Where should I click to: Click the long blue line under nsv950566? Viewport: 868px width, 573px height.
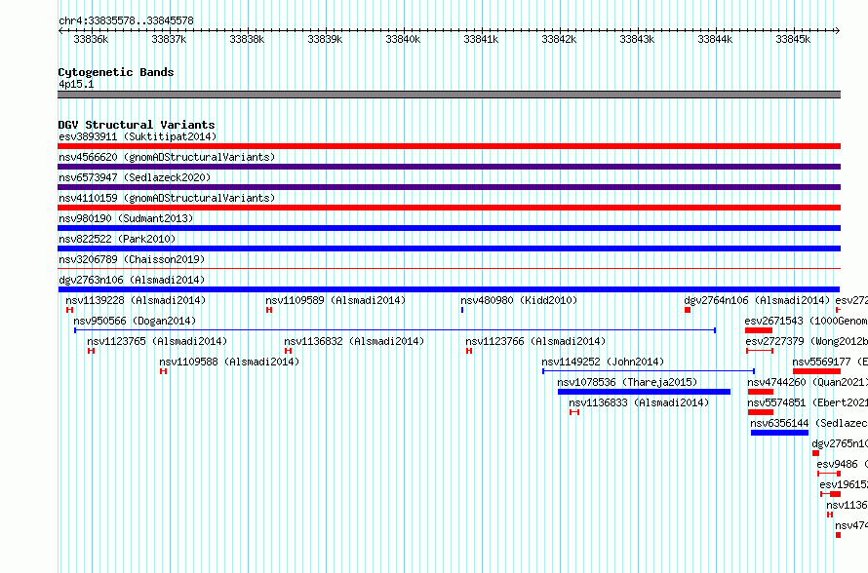[x=395, y=330]
